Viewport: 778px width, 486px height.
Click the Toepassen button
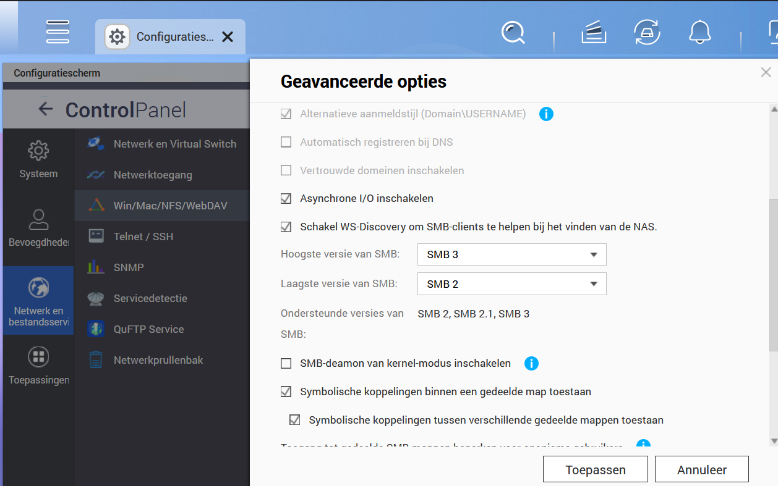[x=596, y=470]
